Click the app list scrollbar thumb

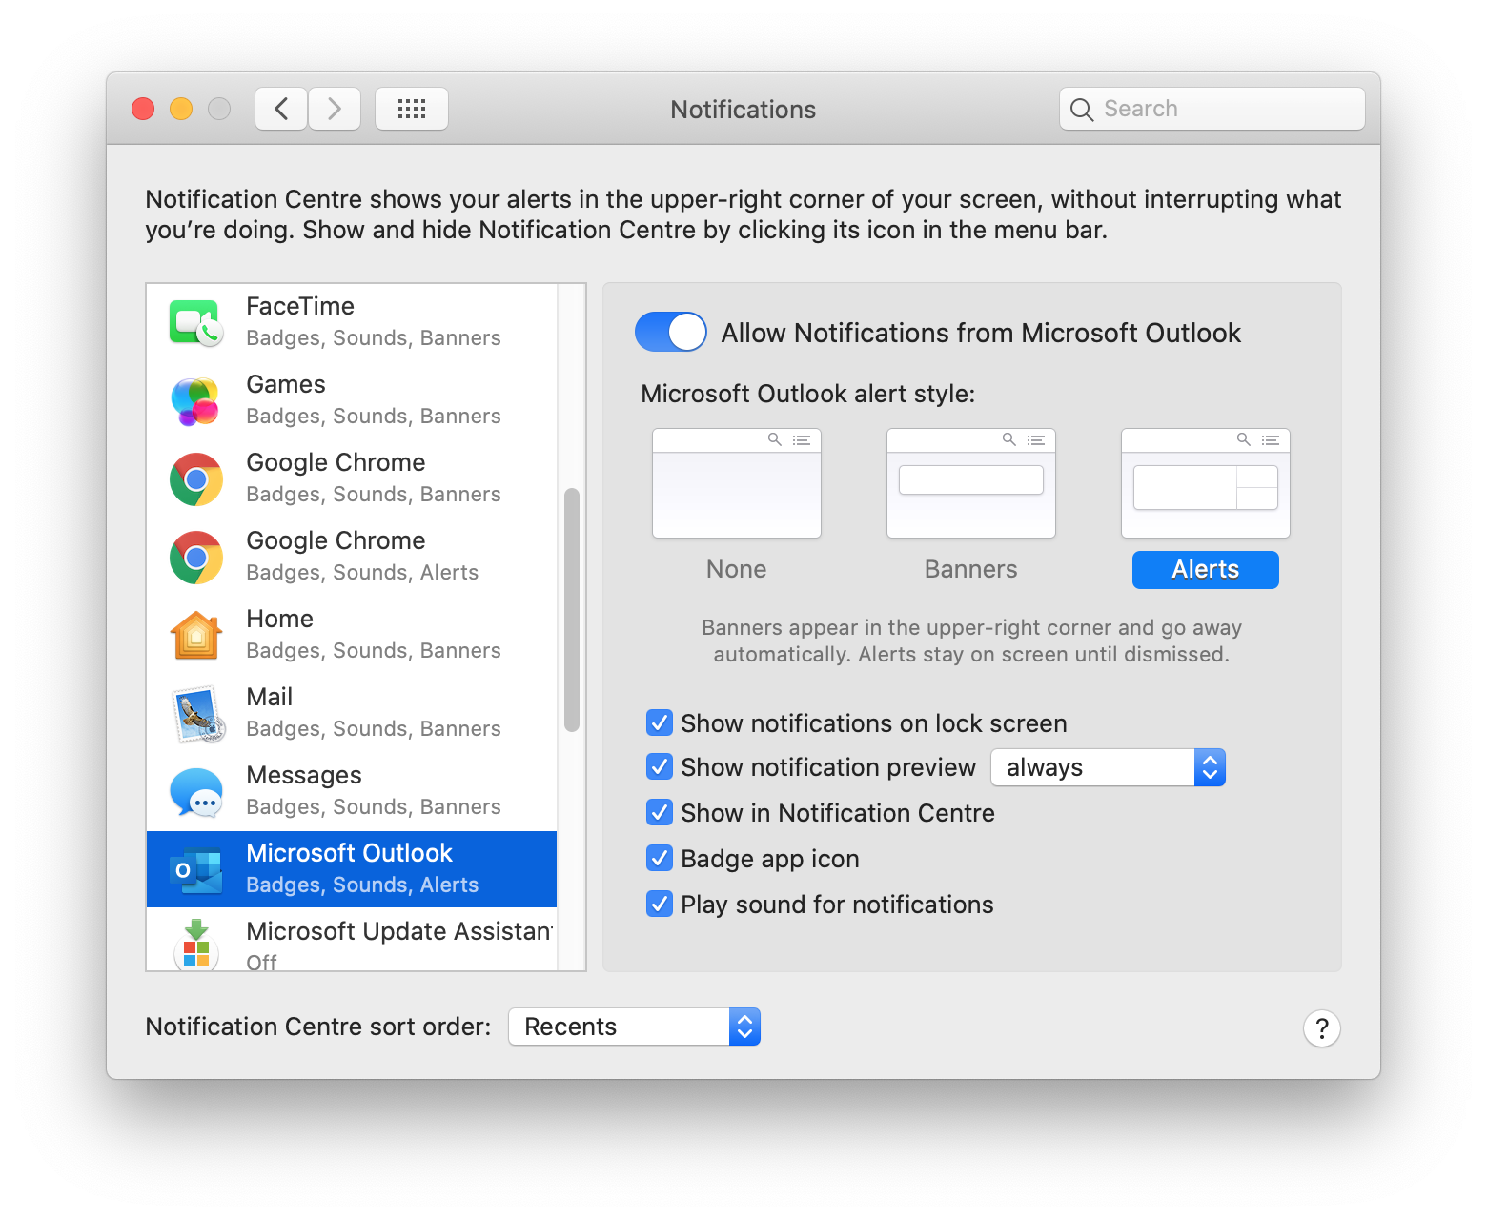click(572, 610)
